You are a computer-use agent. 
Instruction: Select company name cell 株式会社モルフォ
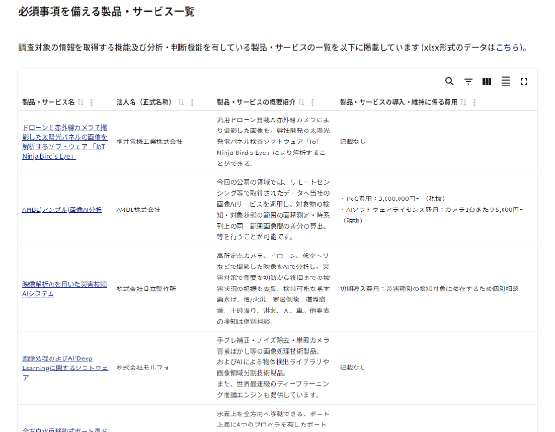click(x=143, y=368)
